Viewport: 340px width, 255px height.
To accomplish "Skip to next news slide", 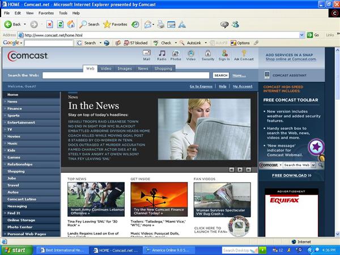I will click(248, 169).
